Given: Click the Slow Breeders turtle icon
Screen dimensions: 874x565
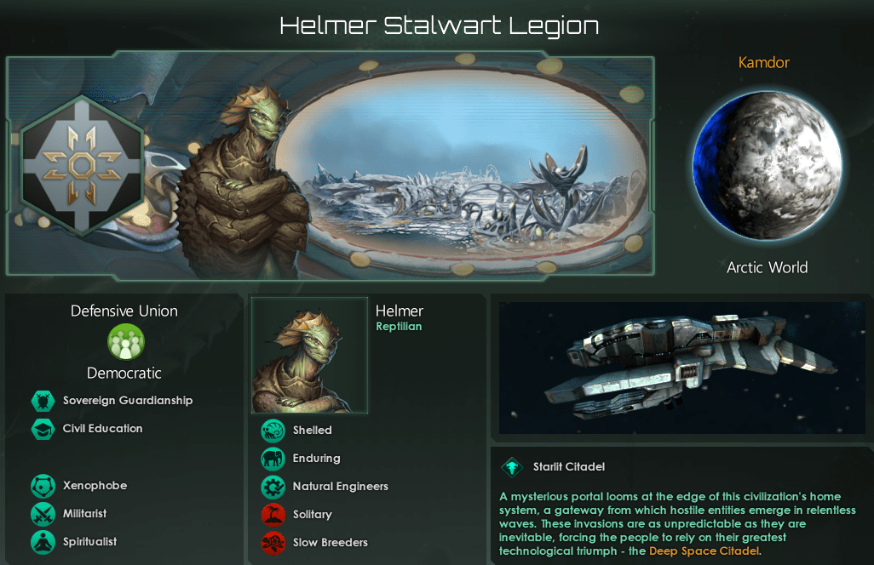Looking at the screenshot, I should coord(273,543).
